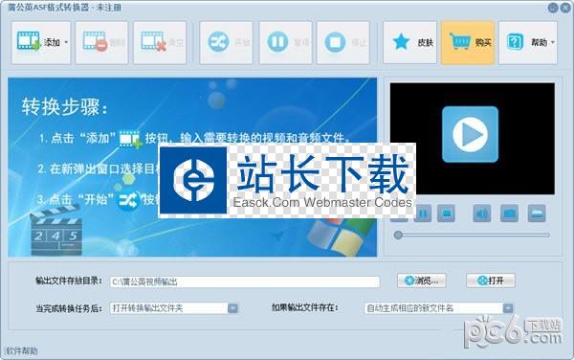Viewport: 574px width, 360px height.
Task: Click the 添加 (Add) film icon
Action: click(x=28, y=41)
